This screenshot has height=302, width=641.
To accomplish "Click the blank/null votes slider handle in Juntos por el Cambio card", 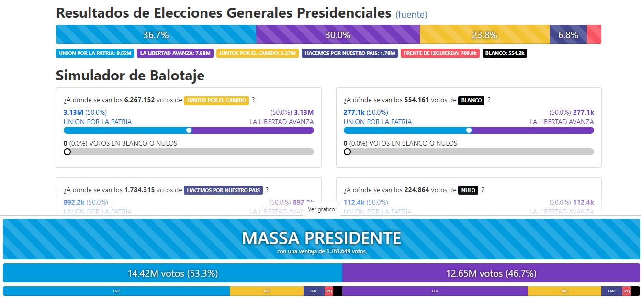I will coord(67,151).
